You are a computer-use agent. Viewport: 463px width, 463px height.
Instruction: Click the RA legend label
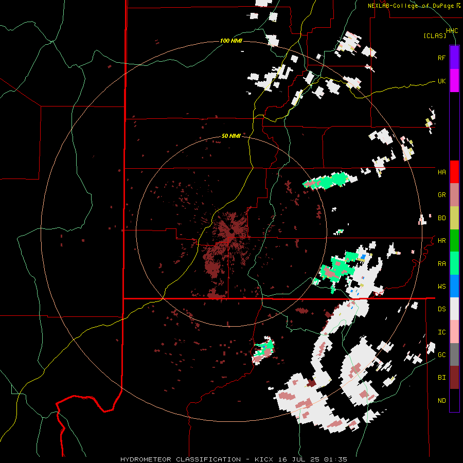coord(441,264)
